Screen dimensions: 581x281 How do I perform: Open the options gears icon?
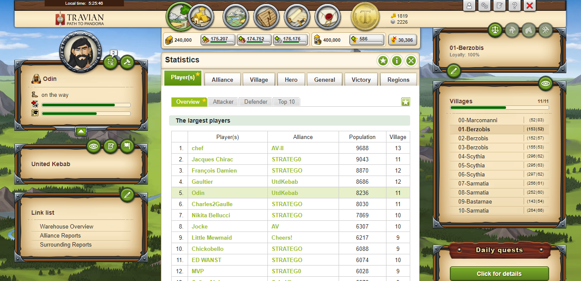coord(484,6)
